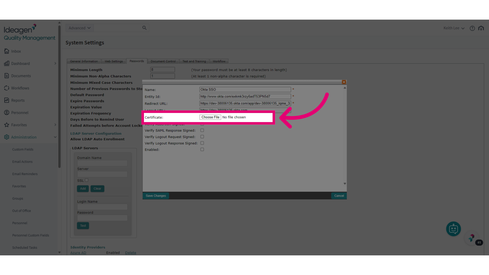The width and height of the screenshot is (489, 275).
Task: Open the Workflows cycle icon
Action: tap(7, 88)
